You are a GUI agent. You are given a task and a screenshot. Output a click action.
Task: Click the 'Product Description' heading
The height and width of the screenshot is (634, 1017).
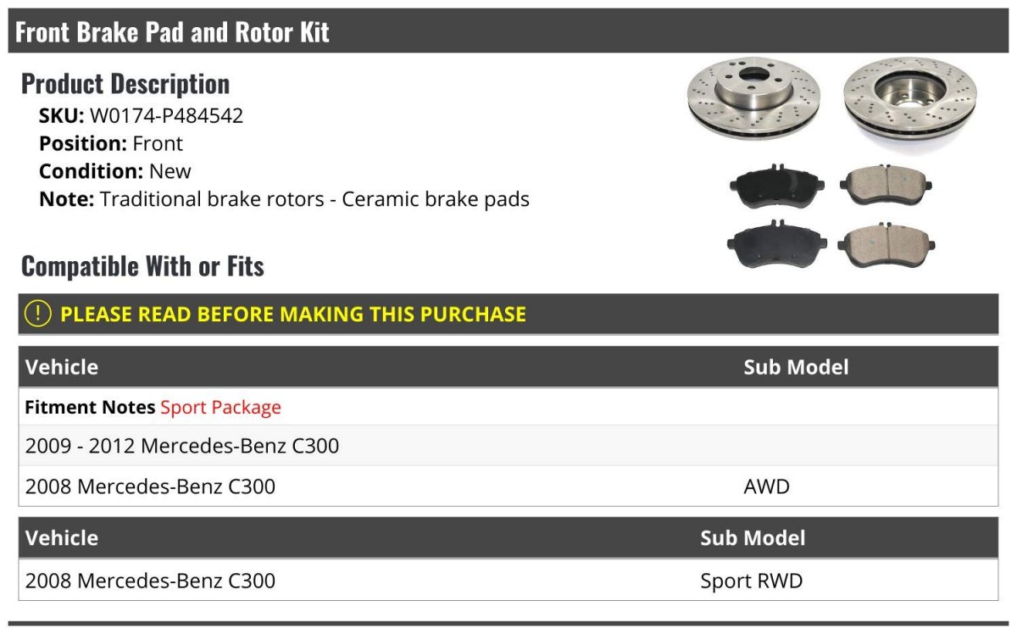pos(125,84)
